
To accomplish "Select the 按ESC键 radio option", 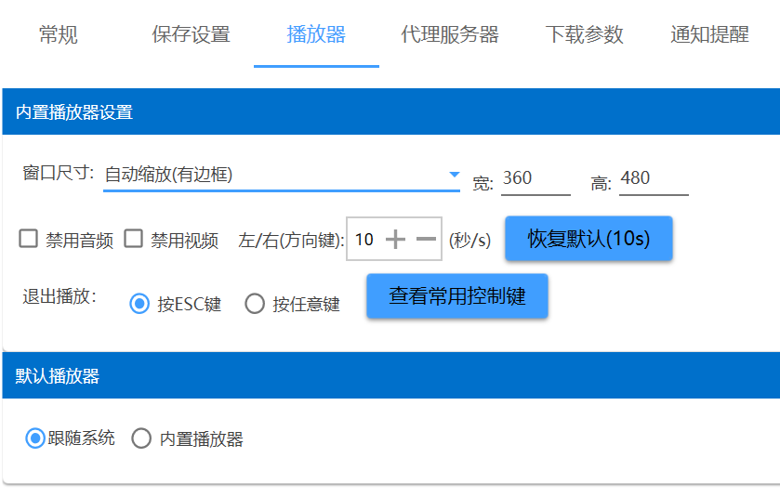I will pos(139,303).
